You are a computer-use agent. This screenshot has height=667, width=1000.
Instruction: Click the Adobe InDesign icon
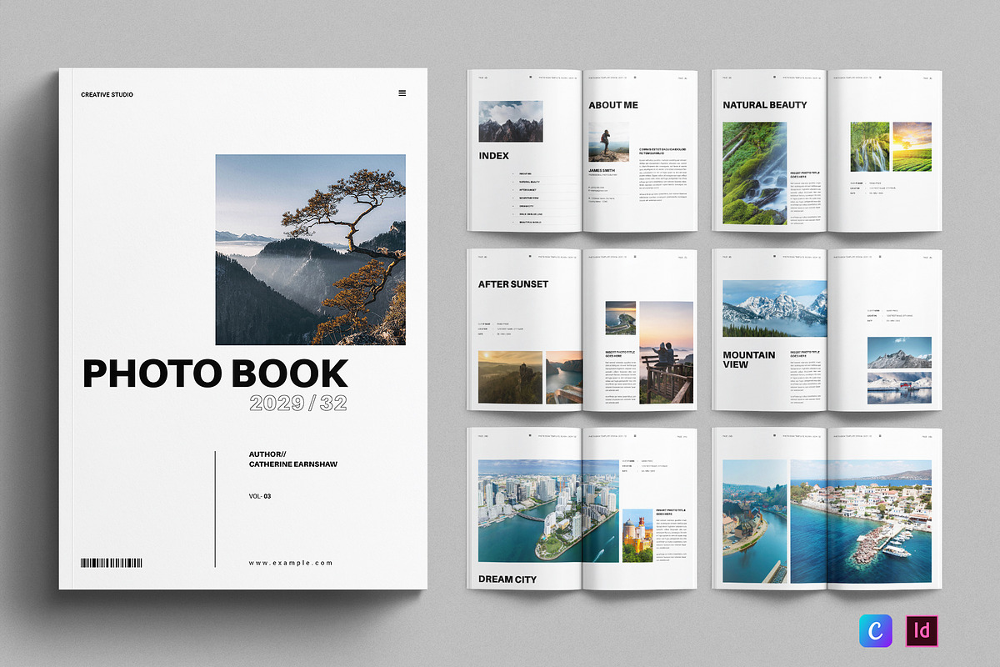922,631
